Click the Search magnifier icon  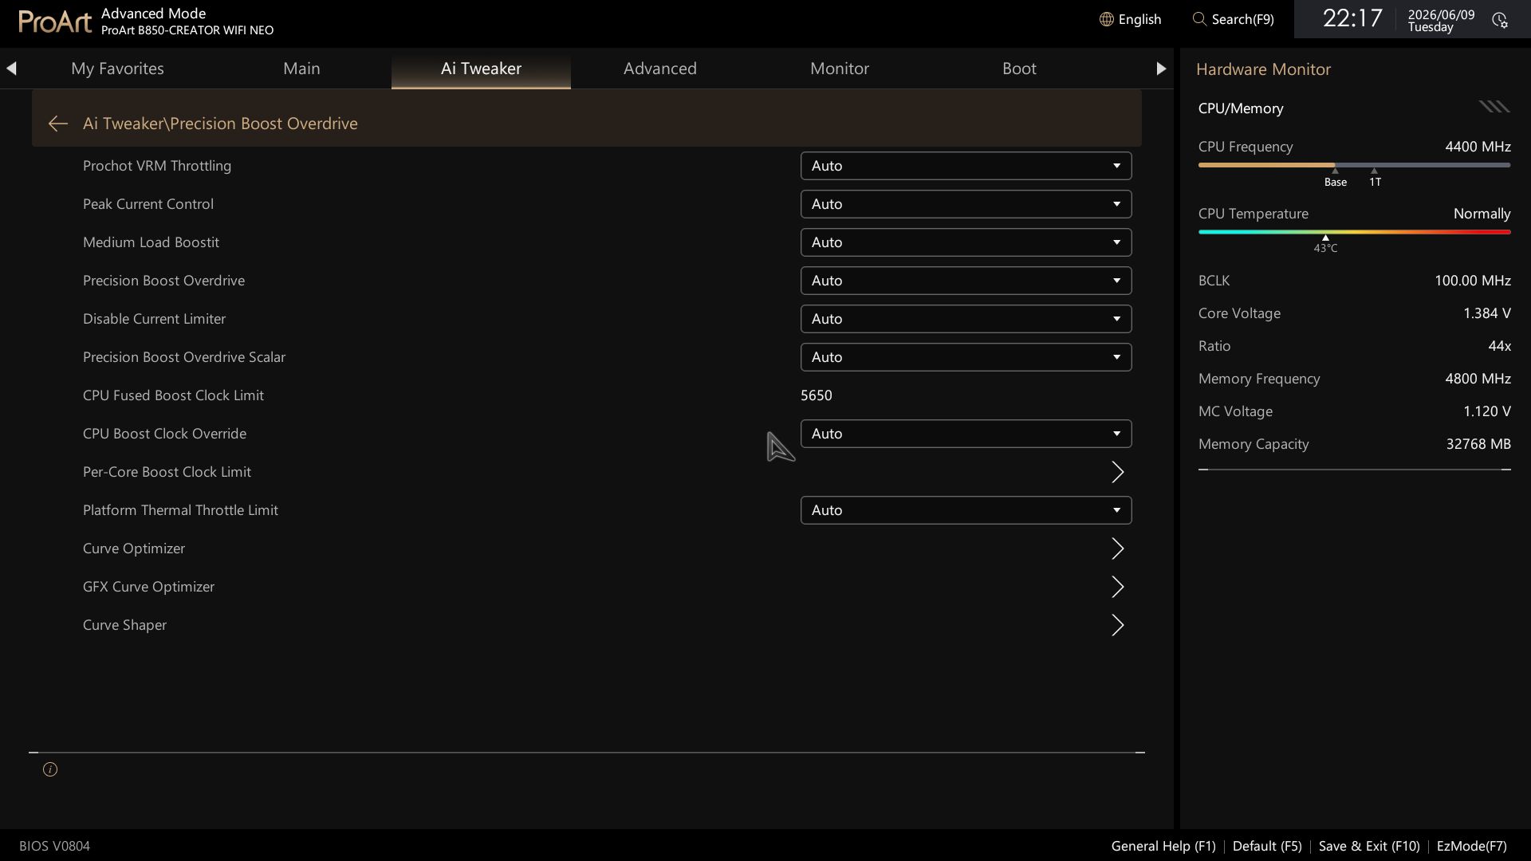click(x=1199, y=19)
